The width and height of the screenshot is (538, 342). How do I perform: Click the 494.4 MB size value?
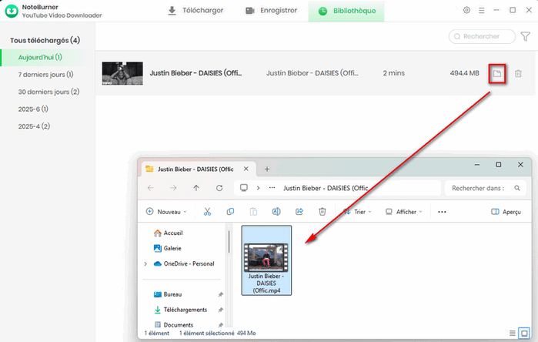click(464, 73)
